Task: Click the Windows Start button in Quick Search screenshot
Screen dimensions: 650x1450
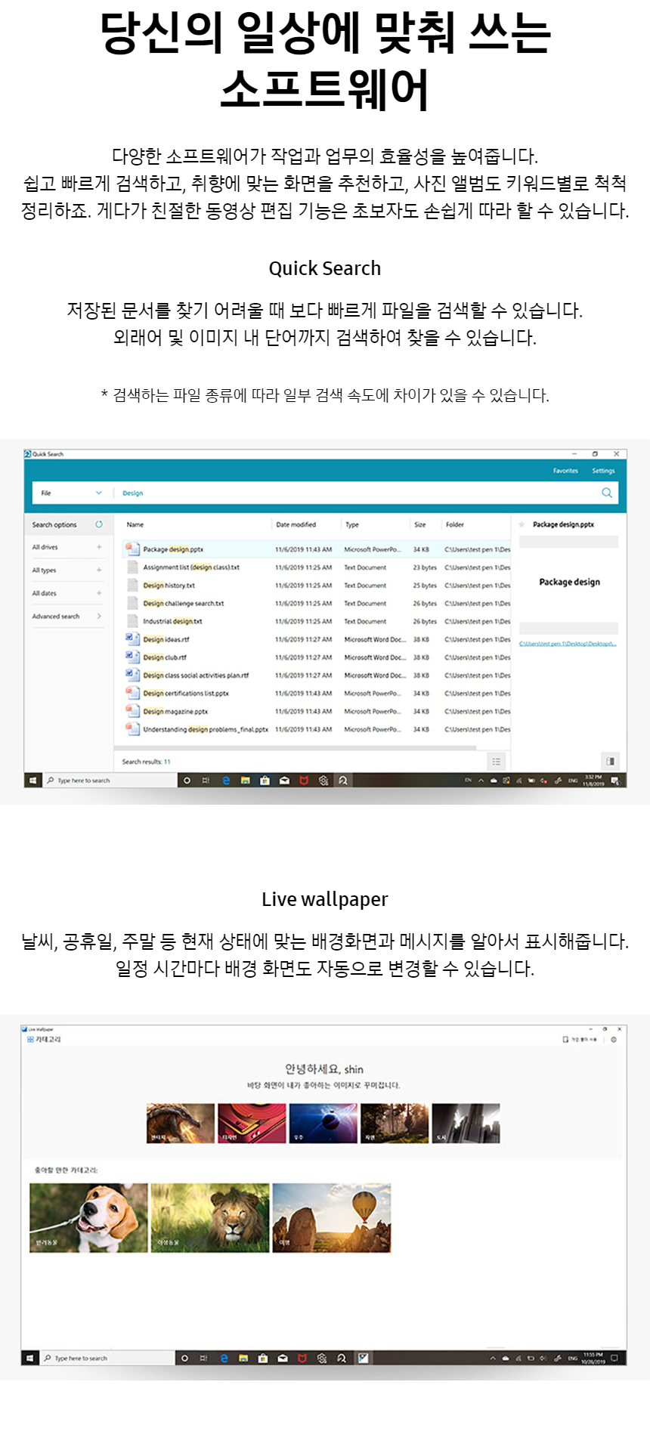Action: tap(32, 781)
